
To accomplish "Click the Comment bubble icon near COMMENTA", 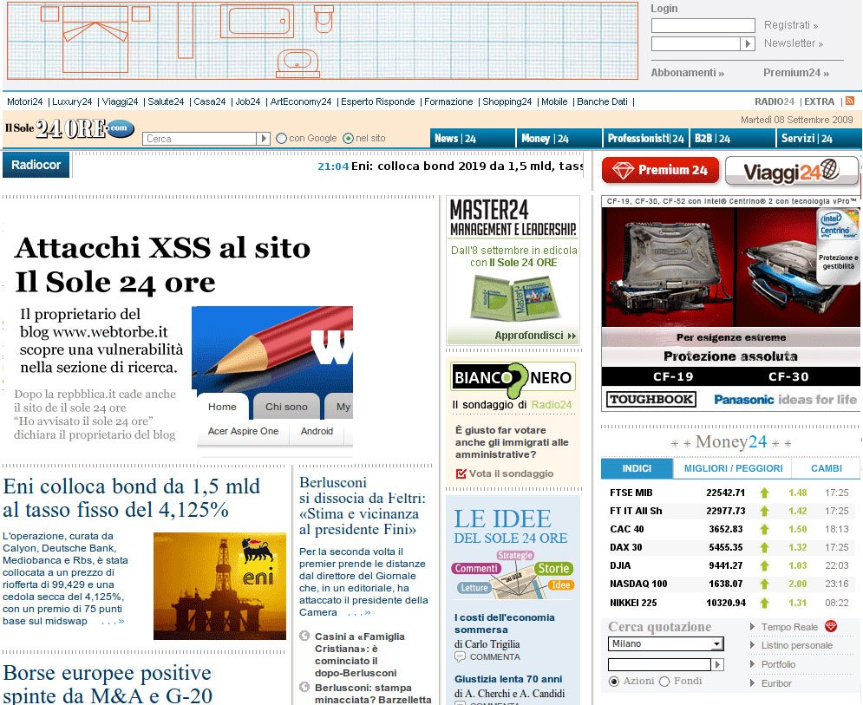I will point(460,657).
